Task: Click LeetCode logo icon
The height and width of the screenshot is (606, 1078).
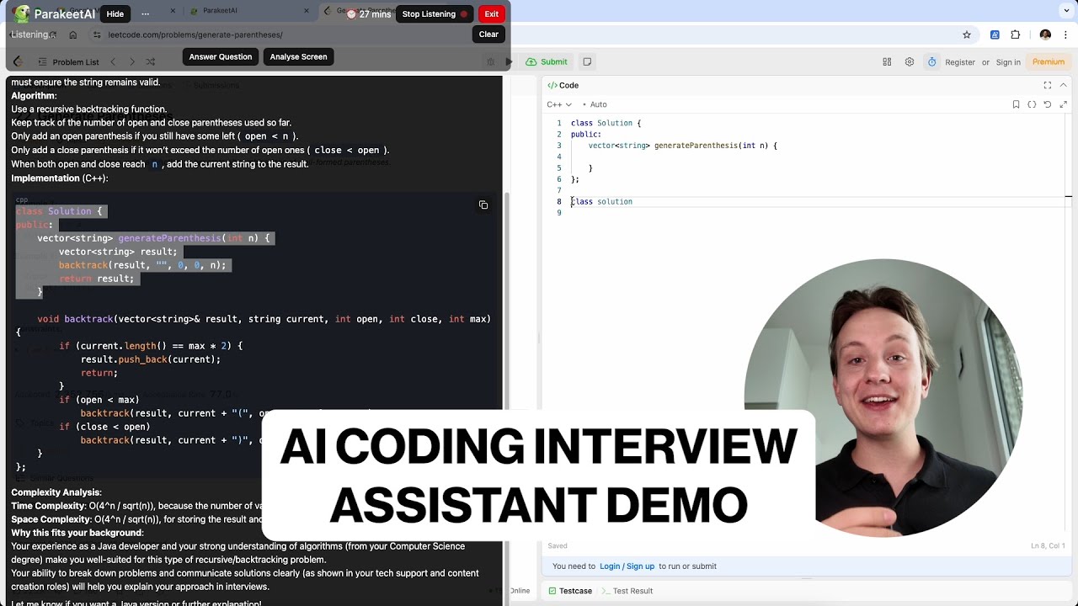Action: tap(18, 61)
